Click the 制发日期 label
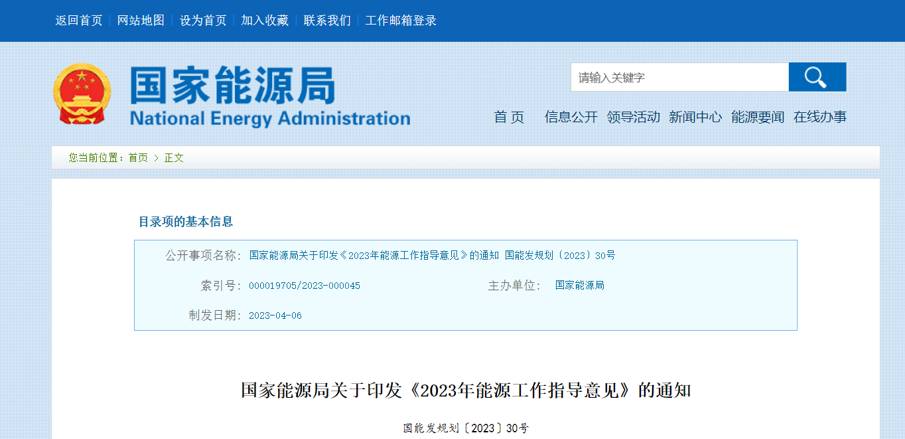The image size is (905, 439). pos(216,315)
